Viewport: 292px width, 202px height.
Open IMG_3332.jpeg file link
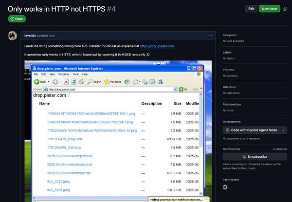click(58, 182)
